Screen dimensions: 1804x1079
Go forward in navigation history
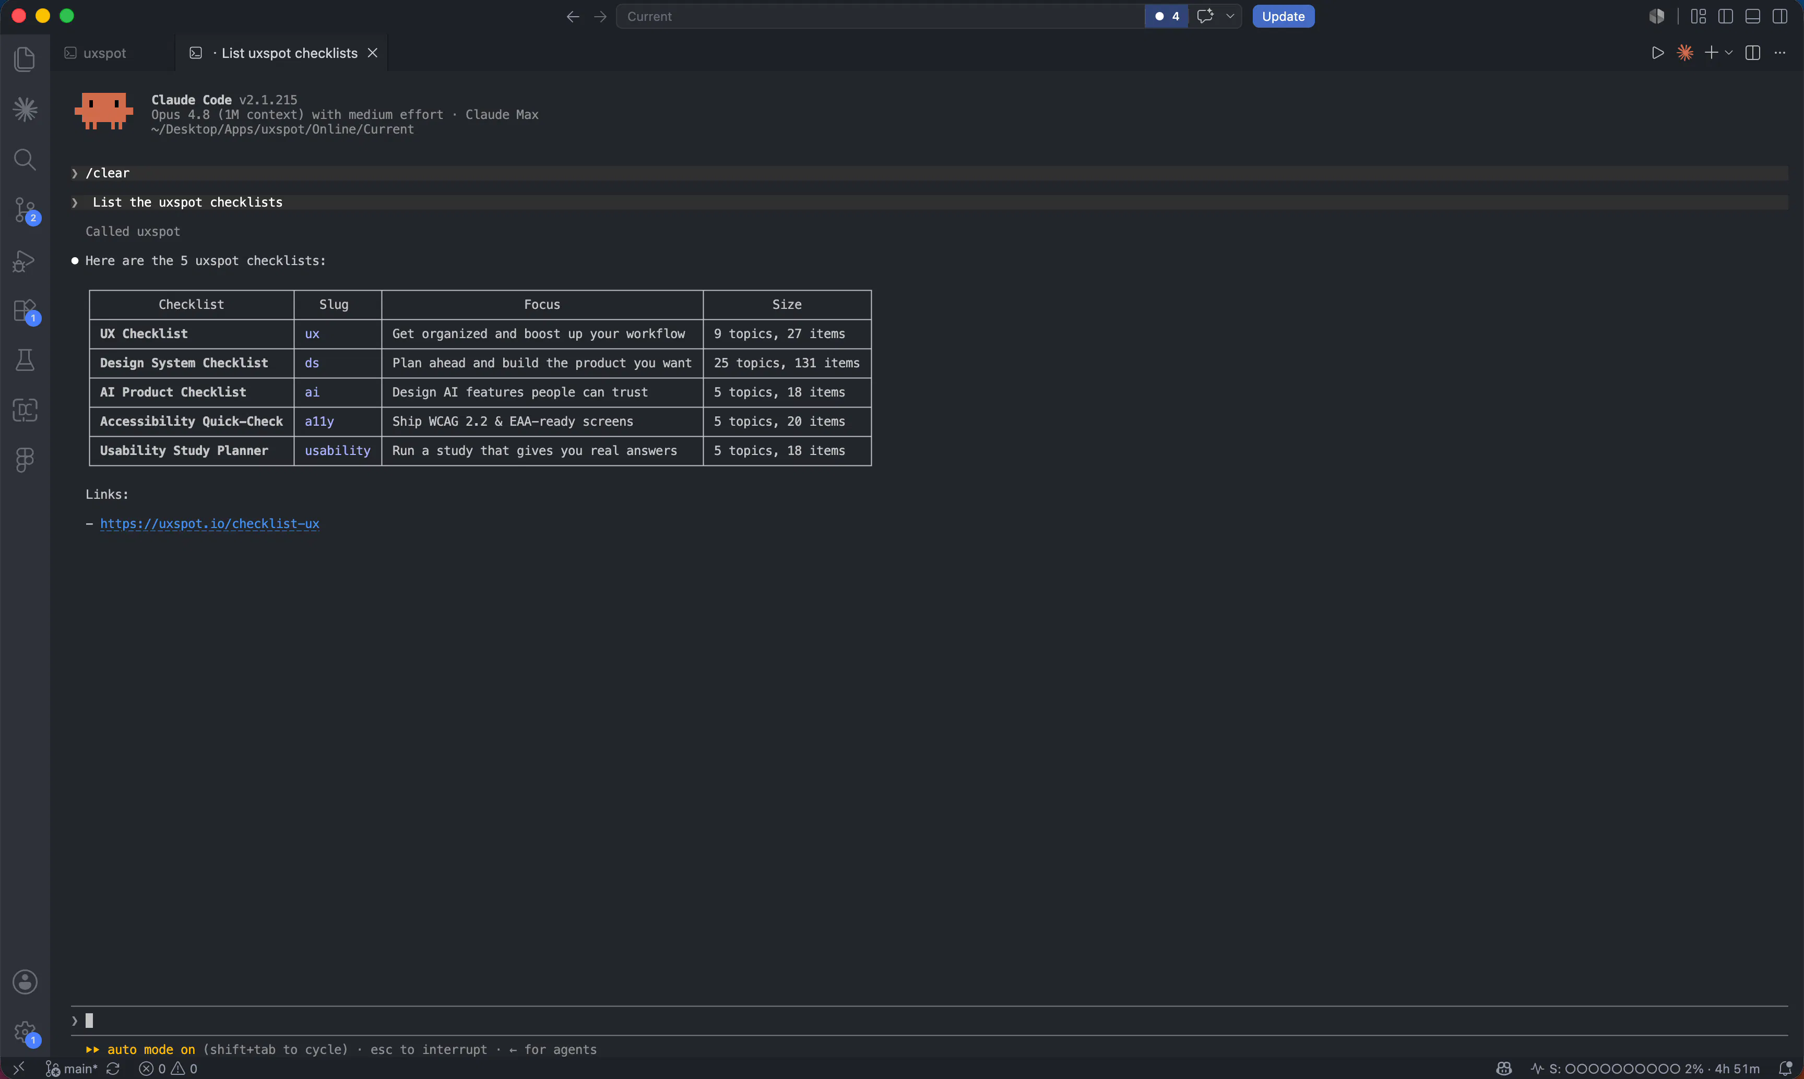600,16
